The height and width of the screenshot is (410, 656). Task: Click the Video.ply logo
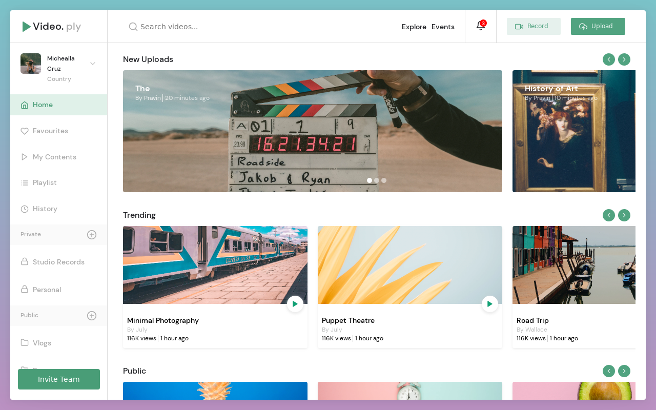pos(52,27)
